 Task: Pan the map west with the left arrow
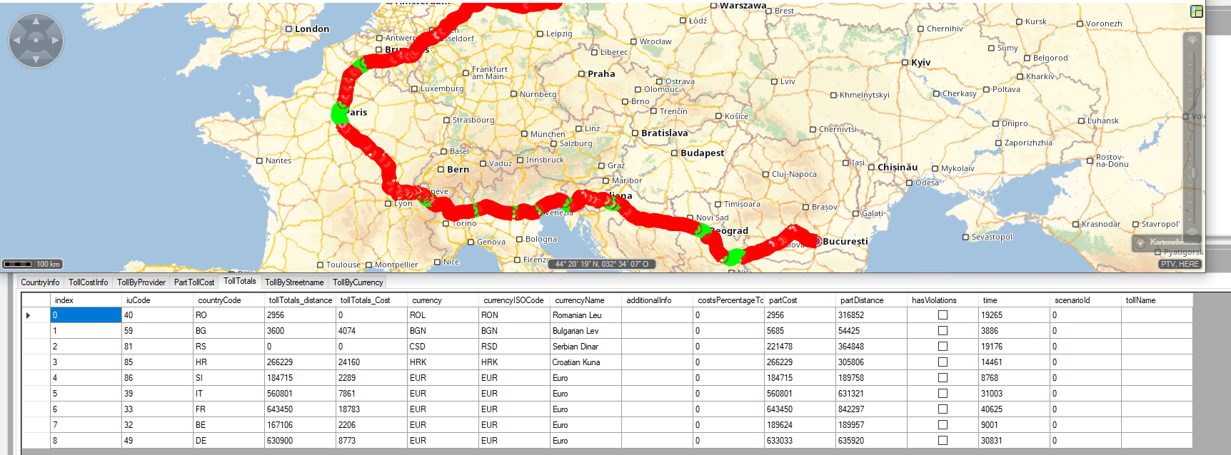click(x=17, y=41)
